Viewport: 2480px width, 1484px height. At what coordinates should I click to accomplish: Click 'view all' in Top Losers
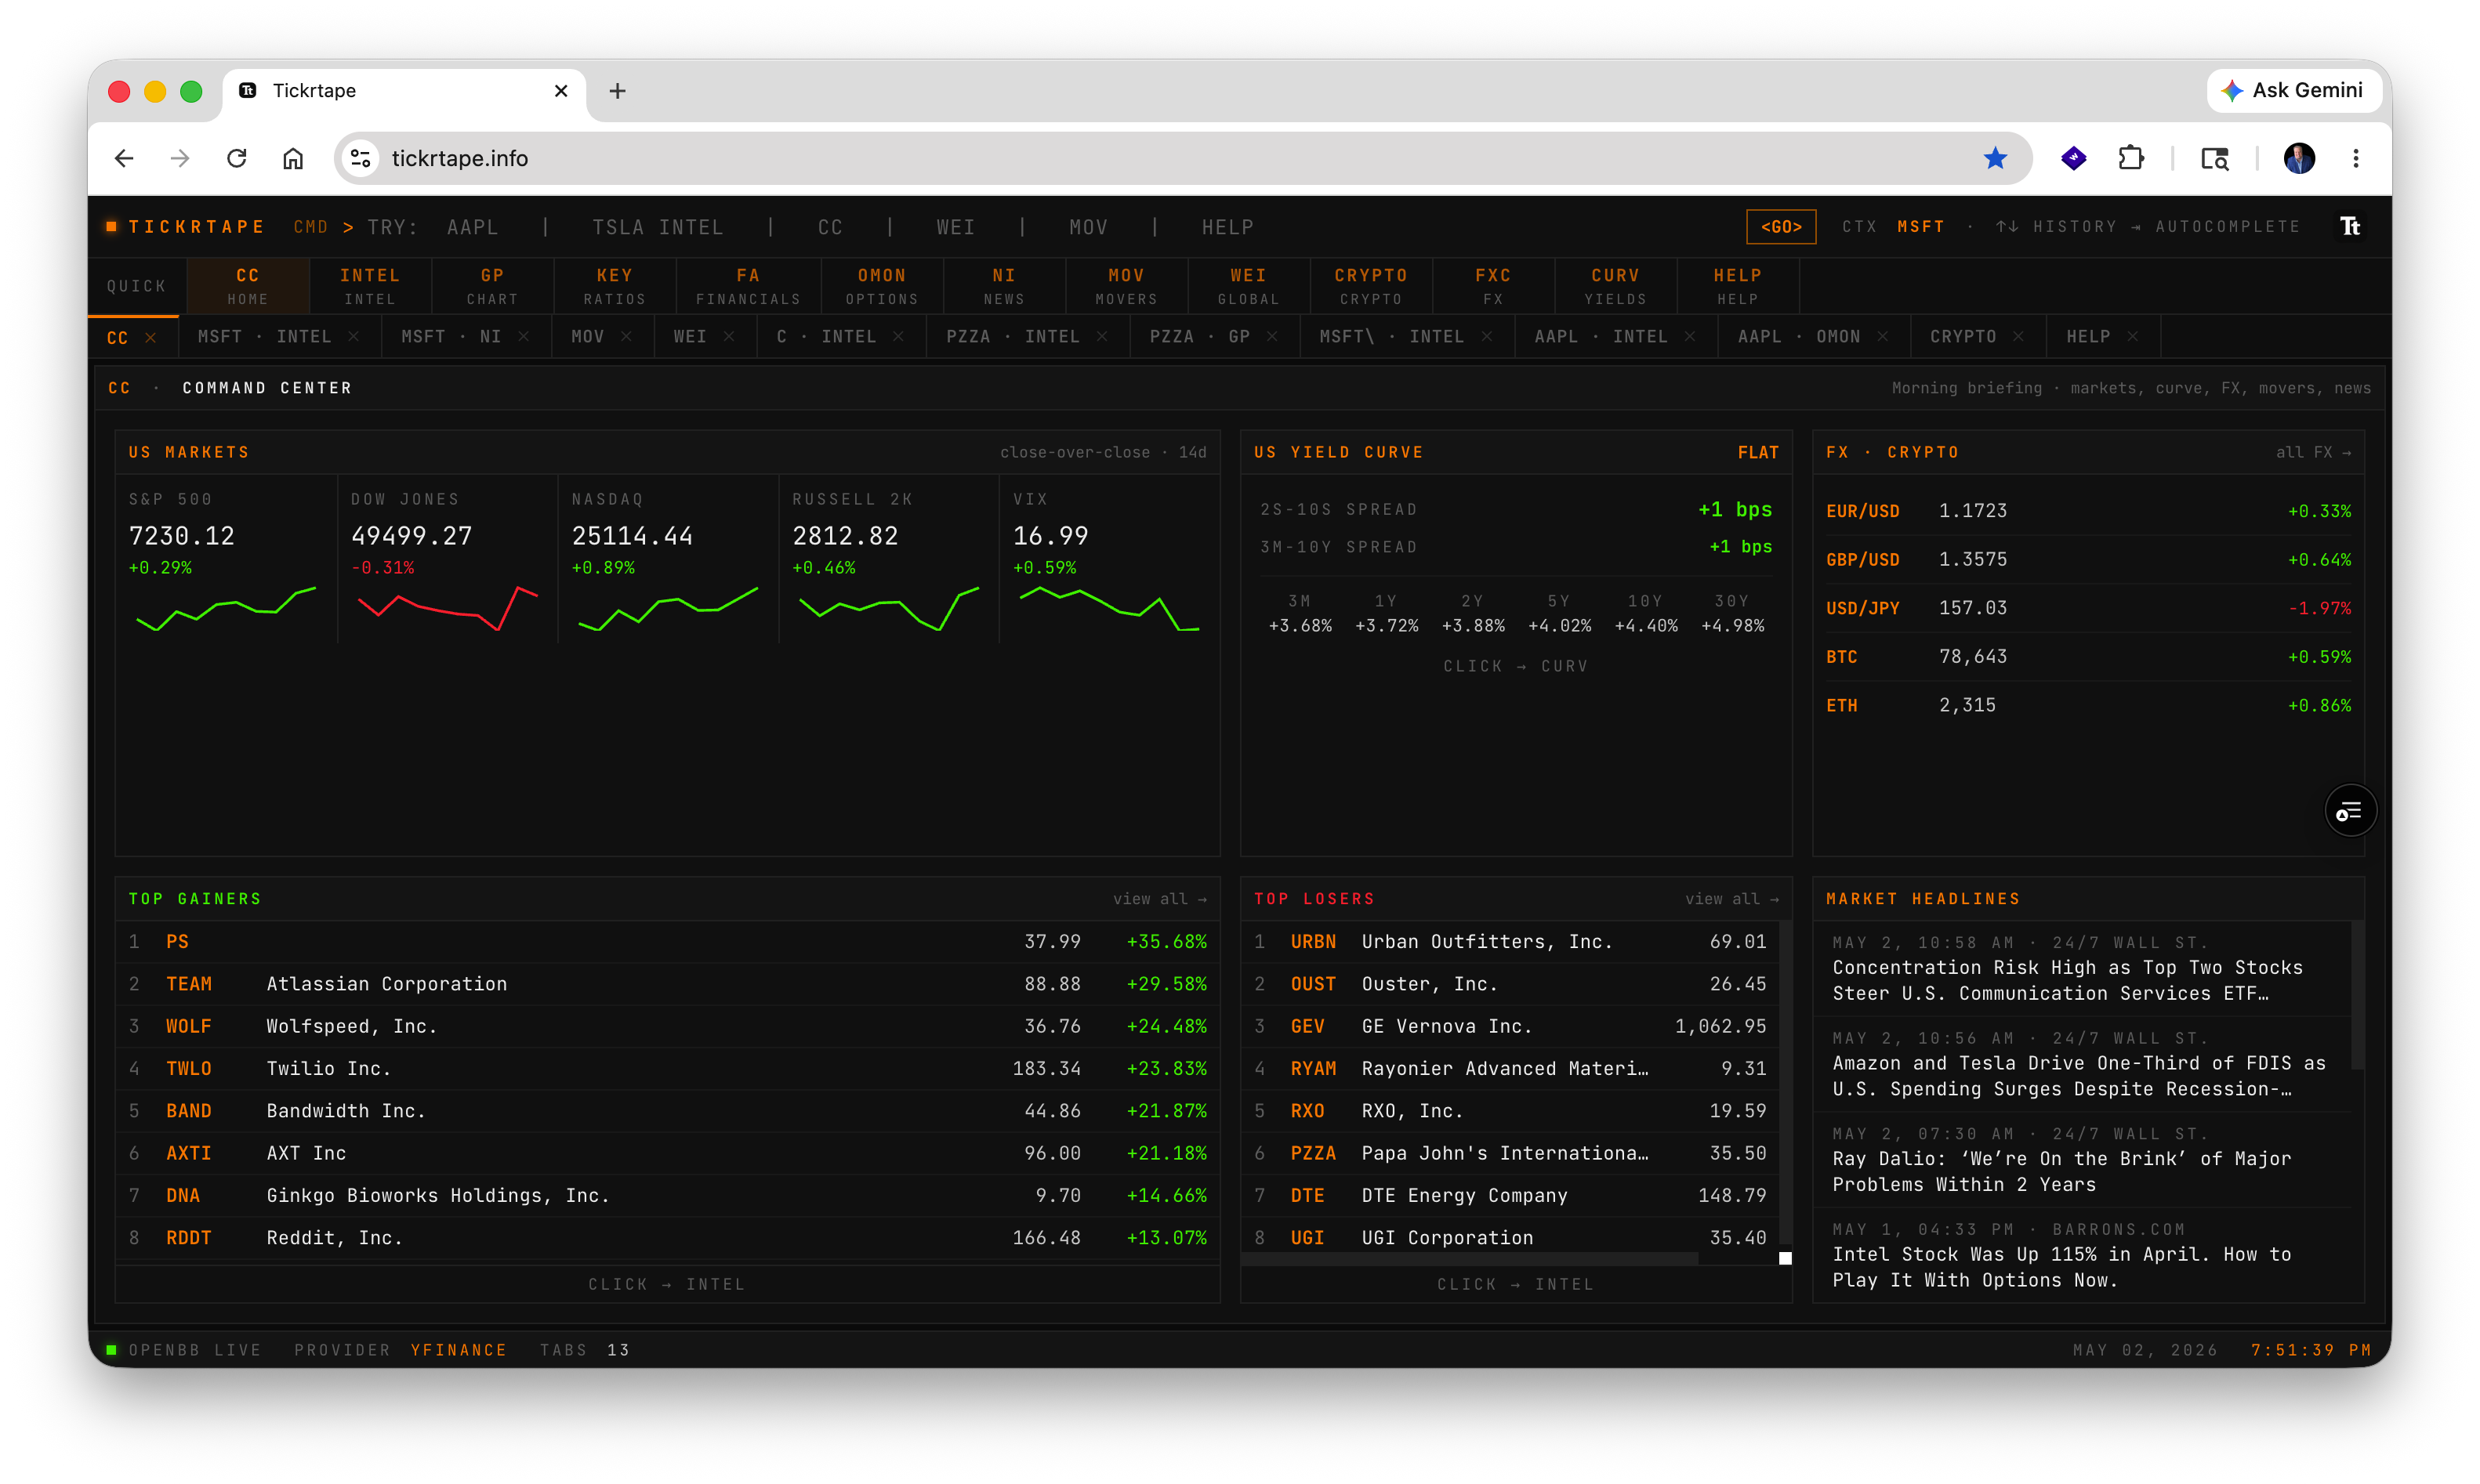[1731, 899]
